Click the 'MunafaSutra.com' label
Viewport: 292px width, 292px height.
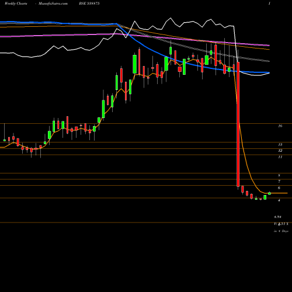click(x=53, y=4)
